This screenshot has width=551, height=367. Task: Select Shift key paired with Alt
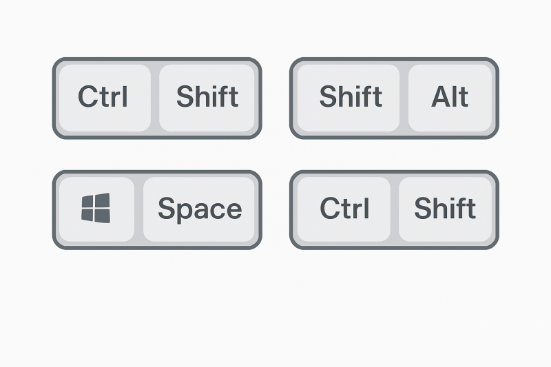pyautogui.click(x=349, y=98)
